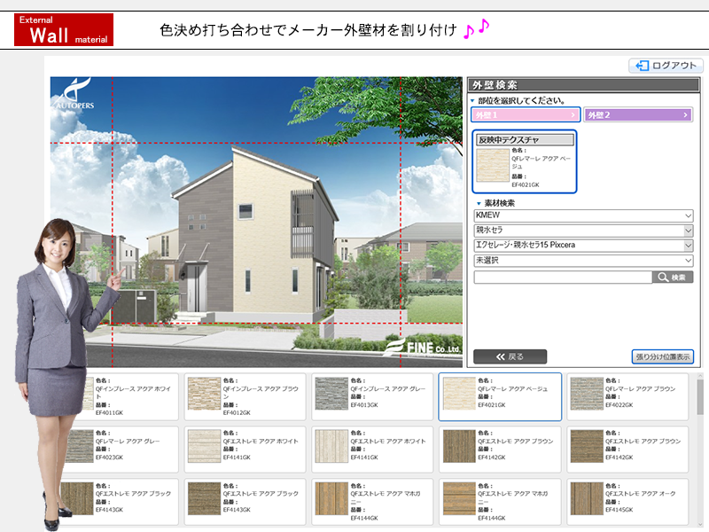709x532 pixels.
Task: Click the texture list vertical scrollbar
Action: point(700,426)
